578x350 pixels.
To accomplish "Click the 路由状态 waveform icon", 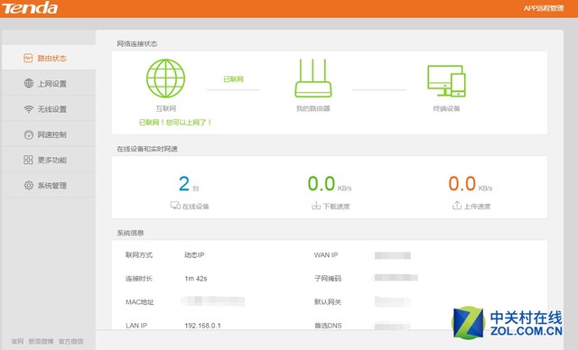I will [x=28, y=58].
